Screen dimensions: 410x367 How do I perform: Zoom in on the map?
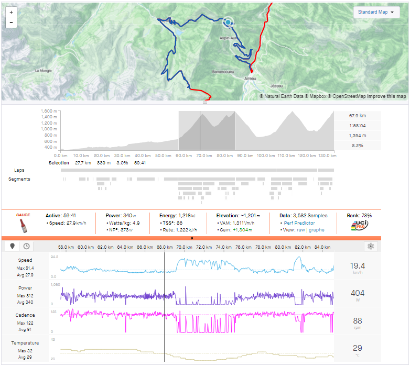click(11, 12)
